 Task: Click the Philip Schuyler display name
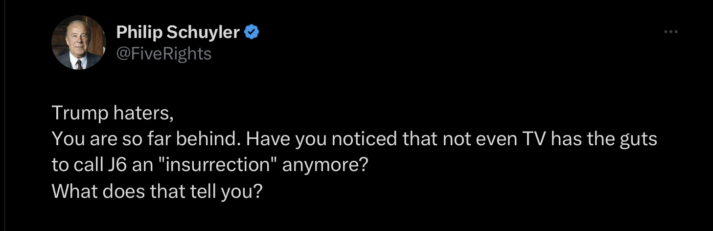178,33
